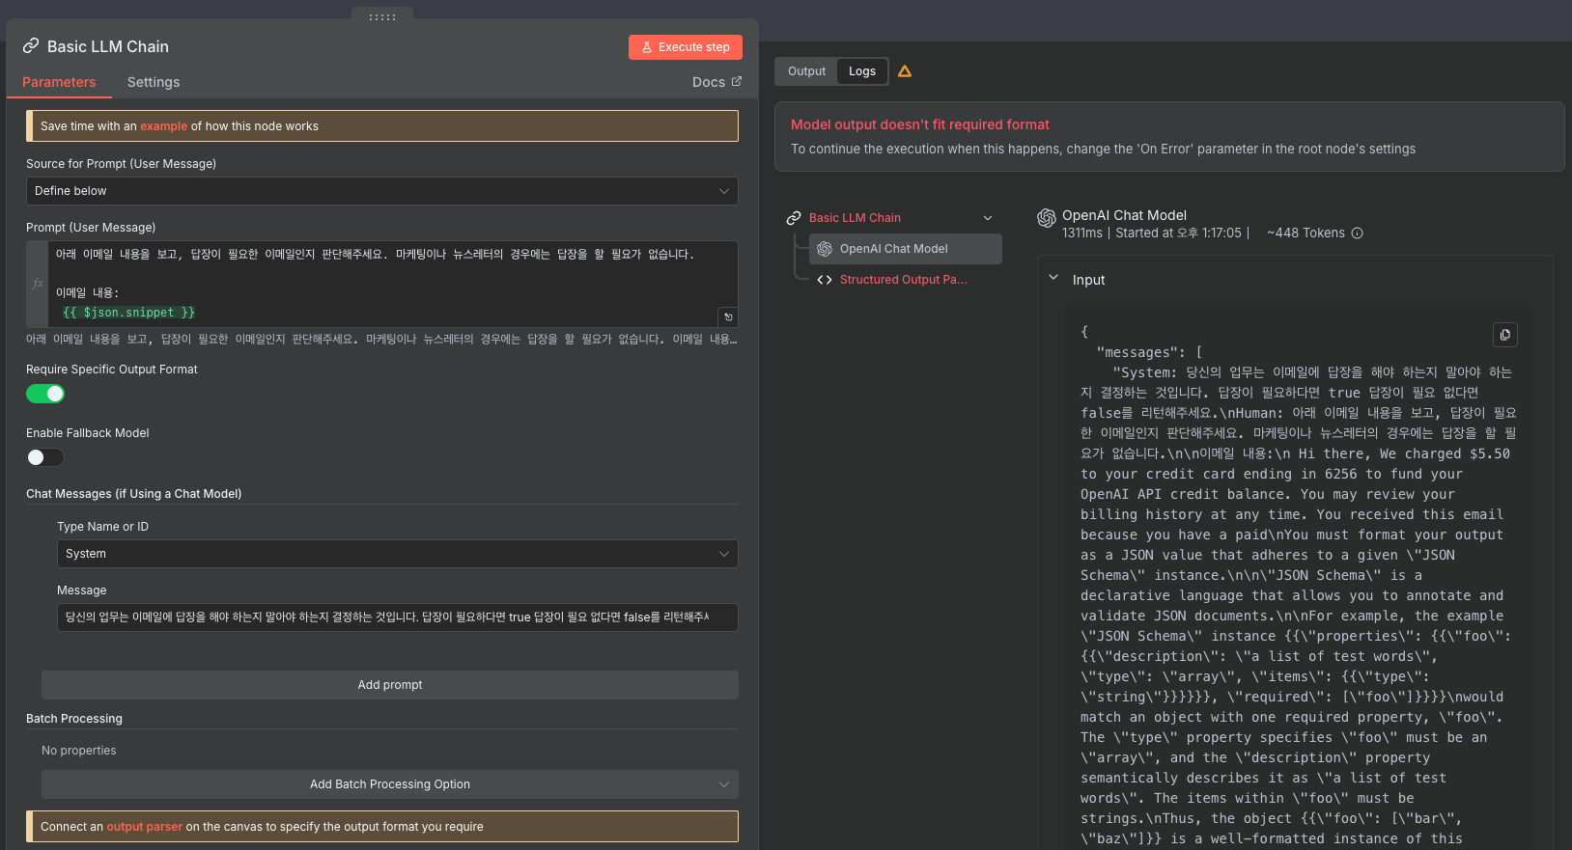Screen dimensions: 1572x850
Task: Click the 'Model output doesn't fit required format' error
Action: [x=920, y=124]
